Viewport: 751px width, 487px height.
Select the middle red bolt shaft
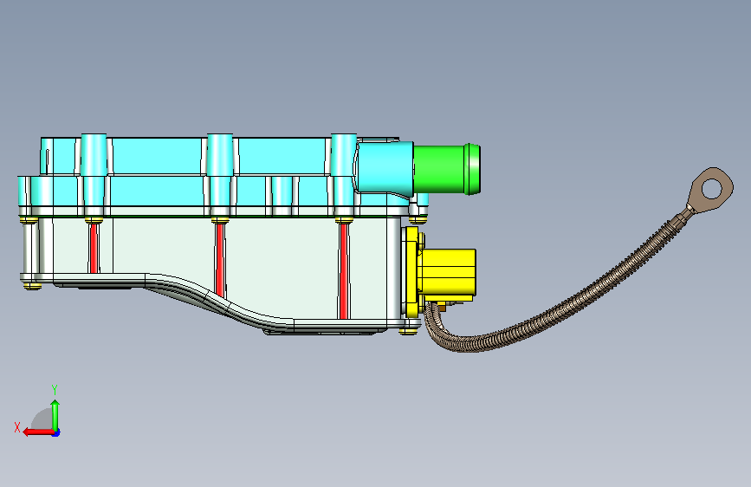coord(220,259)
